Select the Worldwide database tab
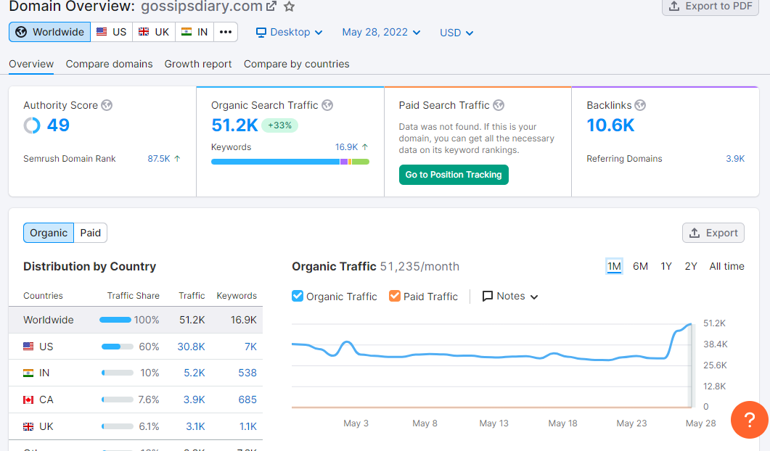The height and width of the screenshot is (451, 770). pyautogui.click(x=49, y=32)
